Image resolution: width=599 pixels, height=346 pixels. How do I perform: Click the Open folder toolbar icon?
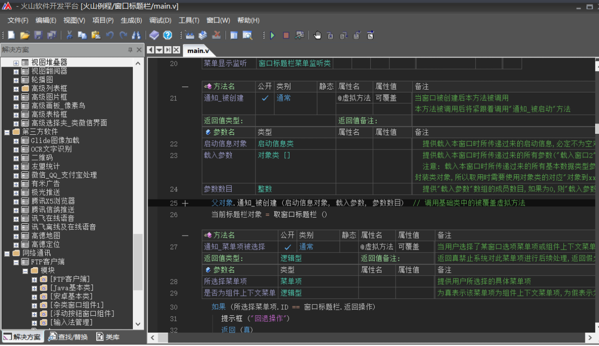24,35
